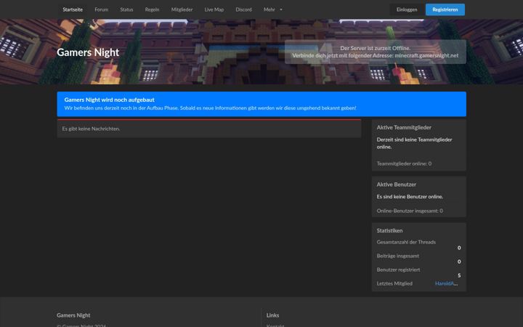Viewport: 523px width, 327px height.
Task: Click the footer Gamers Night heading
Action: coord(73,315)
